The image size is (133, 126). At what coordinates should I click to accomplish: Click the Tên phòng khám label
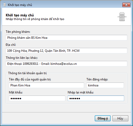(x=18, y=32)
